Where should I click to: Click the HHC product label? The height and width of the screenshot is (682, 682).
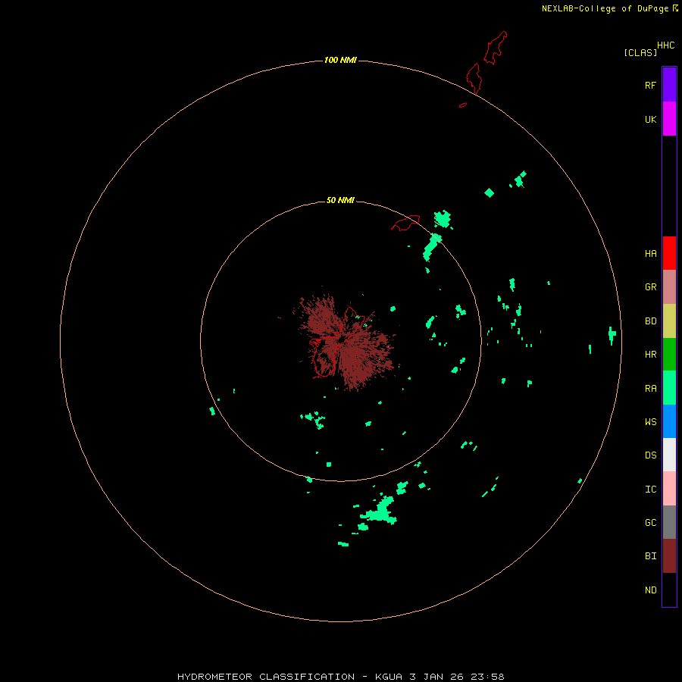[x=665, y=45]
